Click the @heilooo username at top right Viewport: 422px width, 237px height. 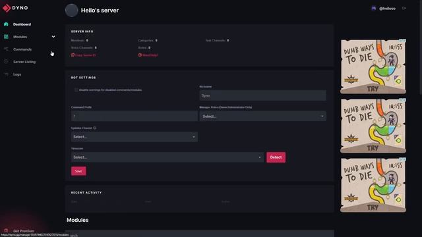[x=387, y=9]
